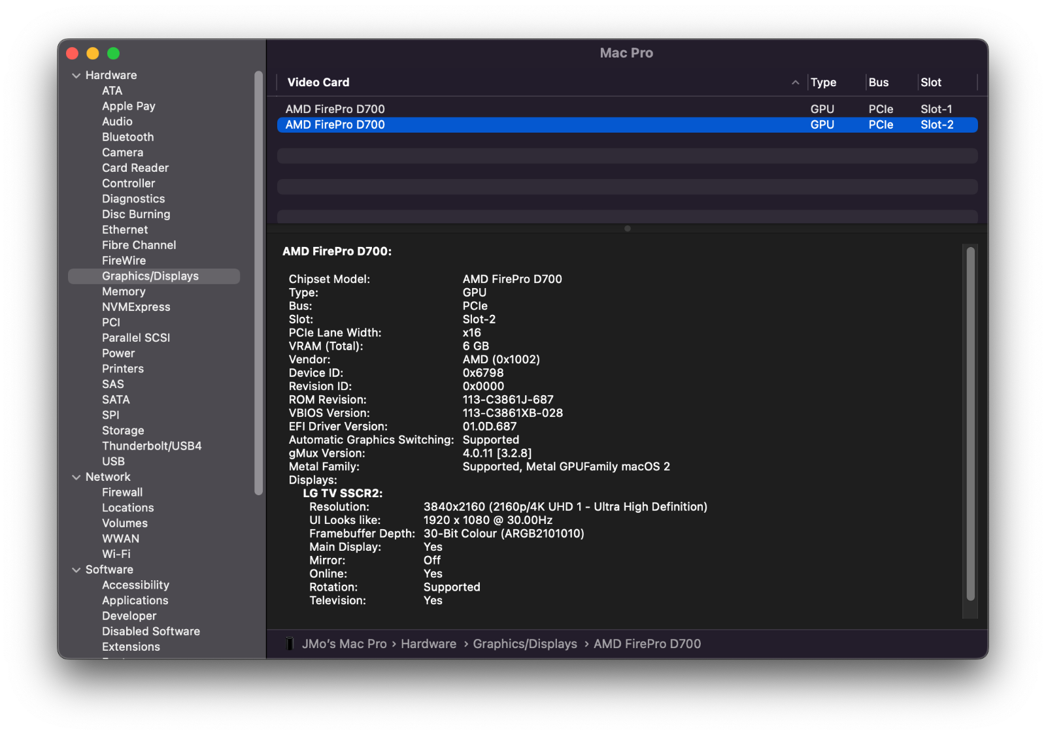Click the Mac Pro icon in the path bar
The width and height of the screenshot is (1046, 735).
(290, 644)
